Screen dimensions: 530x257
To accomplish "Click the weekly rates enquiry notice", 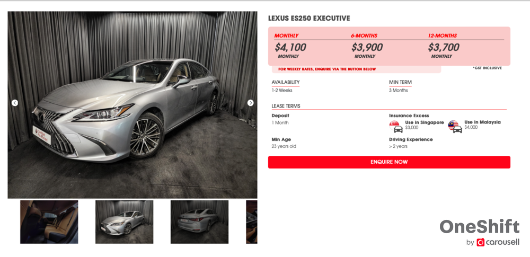I will coord(327,69).
